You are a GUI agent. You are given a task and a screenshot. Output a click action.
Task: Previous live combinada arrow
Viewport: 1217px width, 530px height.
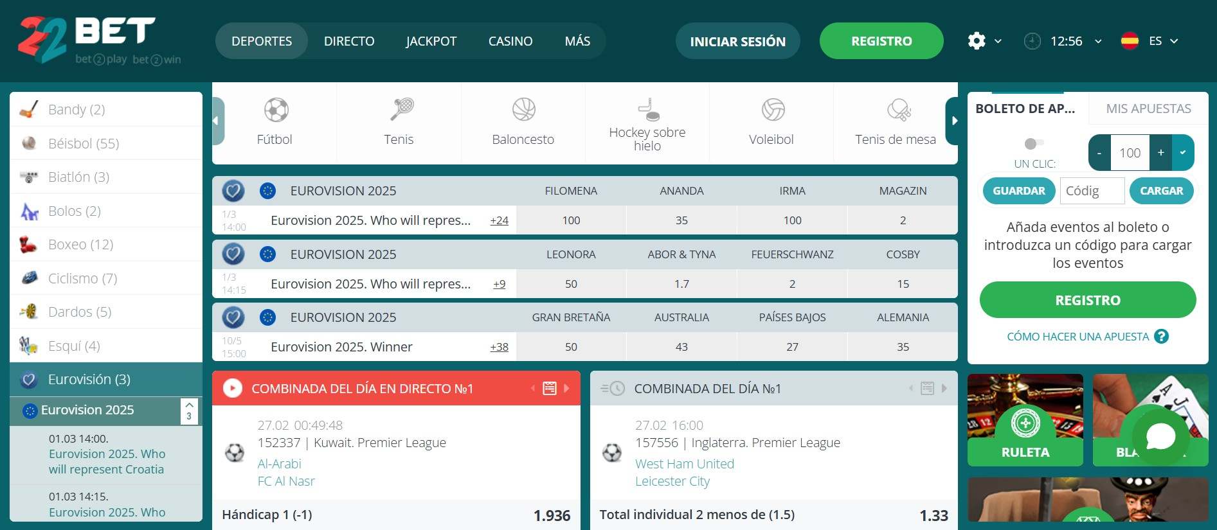532,388
